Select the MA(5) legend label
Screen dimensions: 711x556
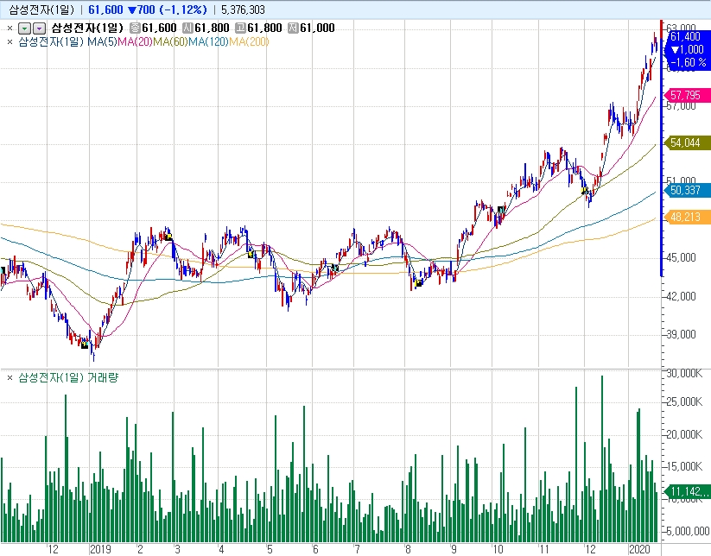pyautogui.click(x=100, y=42)
